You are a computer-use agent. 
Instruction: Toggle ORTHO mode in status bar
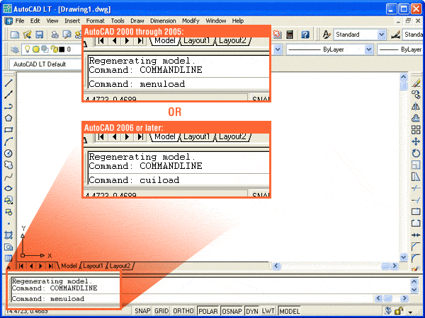click(184, 311)
